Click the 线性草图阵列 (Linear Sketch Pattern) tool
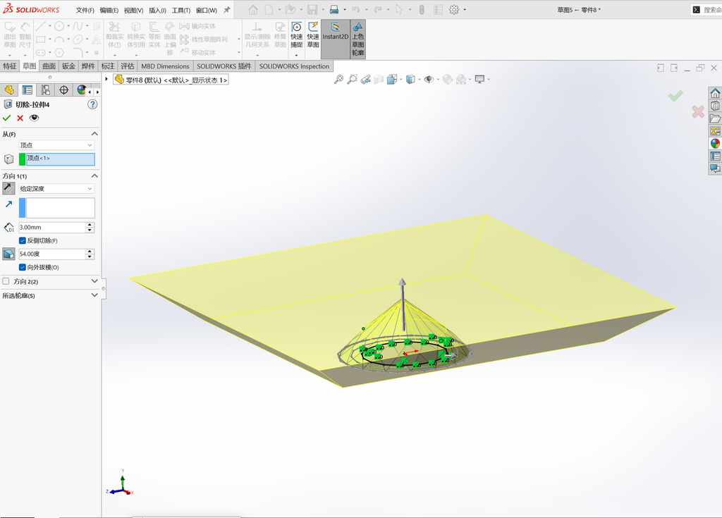 204,39
